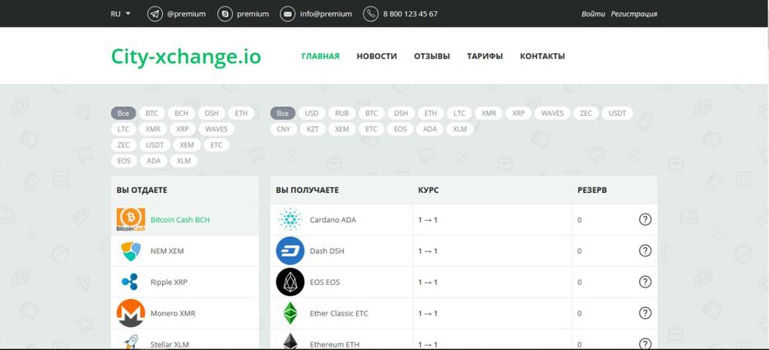Screen dimensions: 769x350
Task: Select the CNY filter in receive section
Action: click(284, 130)
